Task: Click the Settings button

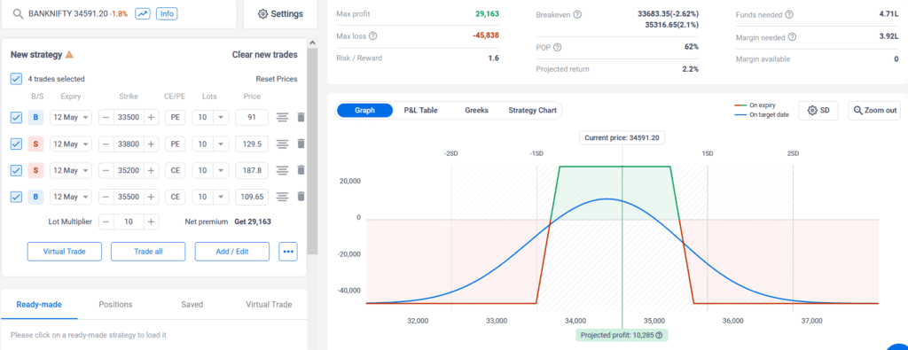Action: point(280,14)
